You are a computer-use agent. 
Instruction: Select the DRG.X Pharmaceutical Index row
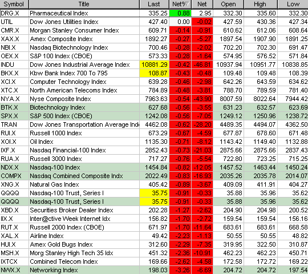pyautogui.click(x=154, y=13)
